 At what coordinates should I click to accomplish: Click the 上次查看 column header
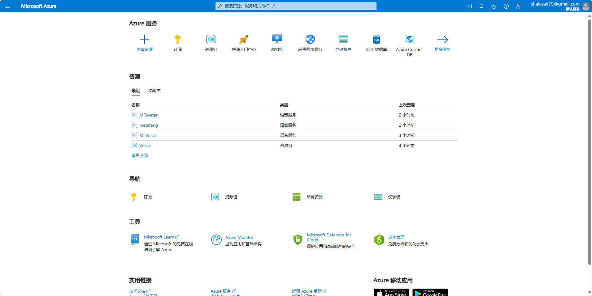(407, 105)
